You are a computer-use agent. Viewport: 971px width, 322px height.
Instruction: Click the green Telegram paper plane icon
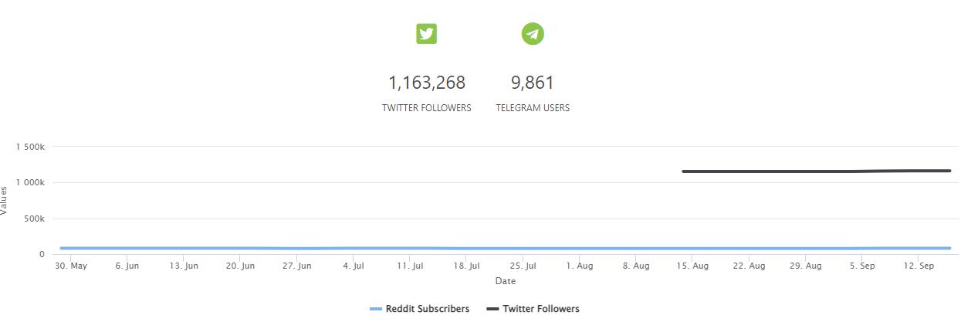point(533,34)
